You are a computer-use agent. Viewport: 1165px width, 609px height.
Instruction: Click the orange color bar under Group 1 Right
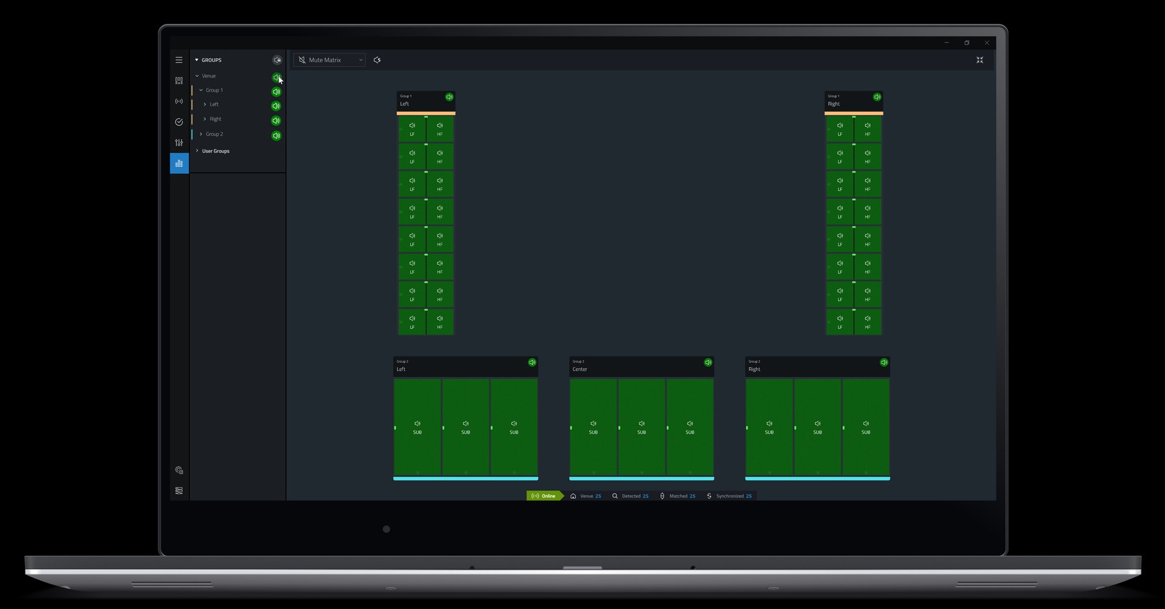pos(854,113)
